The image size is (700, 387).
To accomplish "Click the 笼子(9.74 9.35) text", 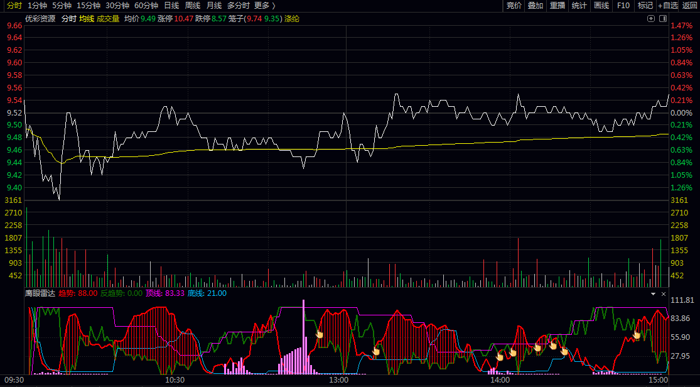I will pyautogui.click(x=256, y=19).
